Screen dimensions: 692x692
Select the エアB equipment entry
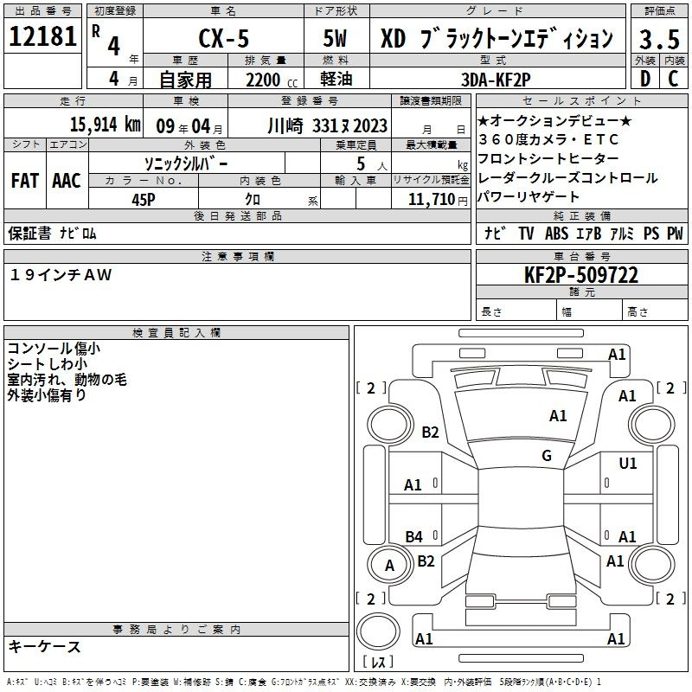pos(589,233)
